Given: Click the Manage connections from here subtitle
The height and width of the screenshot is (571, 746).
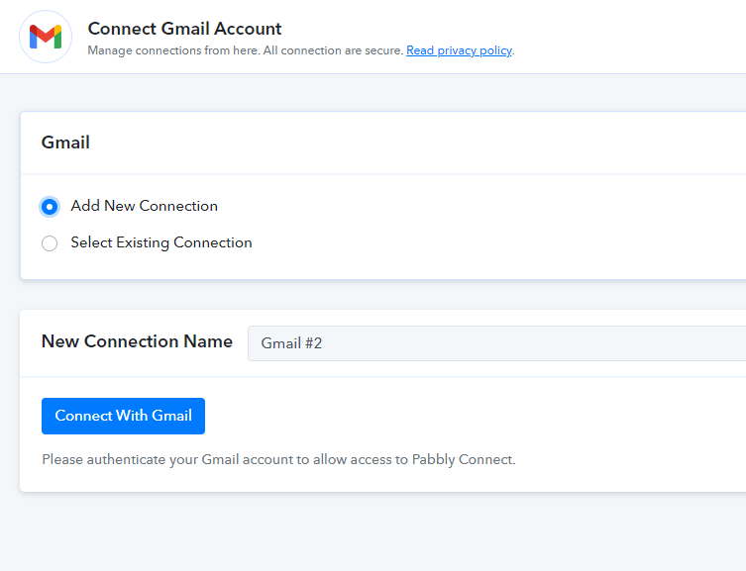Looking at the screenshot, I should (245, 50).
